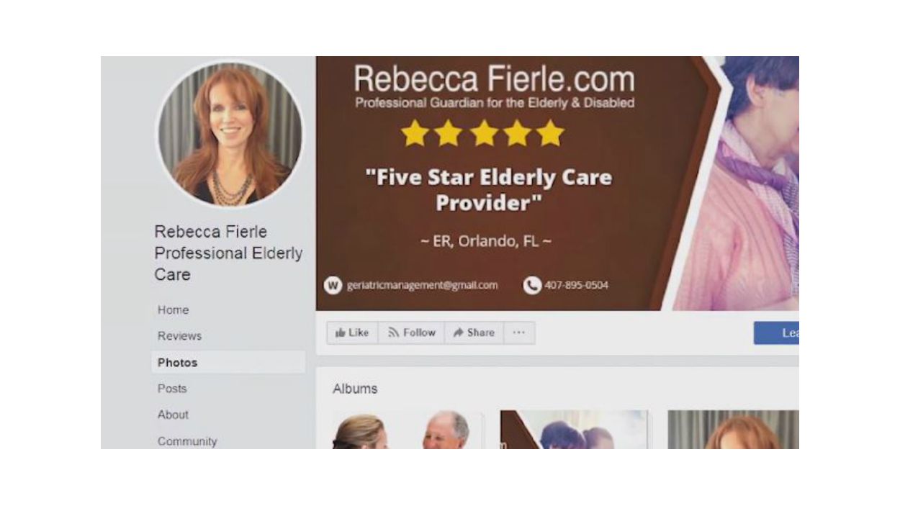This screenshot has width=900, height=506.
Task: Follow the page using the Follow button
Action: click(411, 333)
